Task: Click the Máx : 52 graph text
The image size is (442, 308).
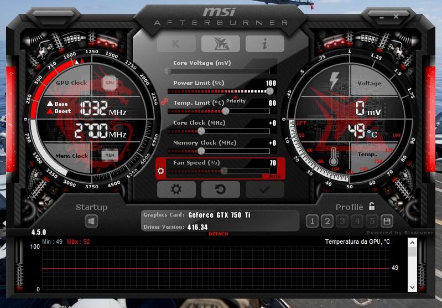Action: (x=79, y=242)
